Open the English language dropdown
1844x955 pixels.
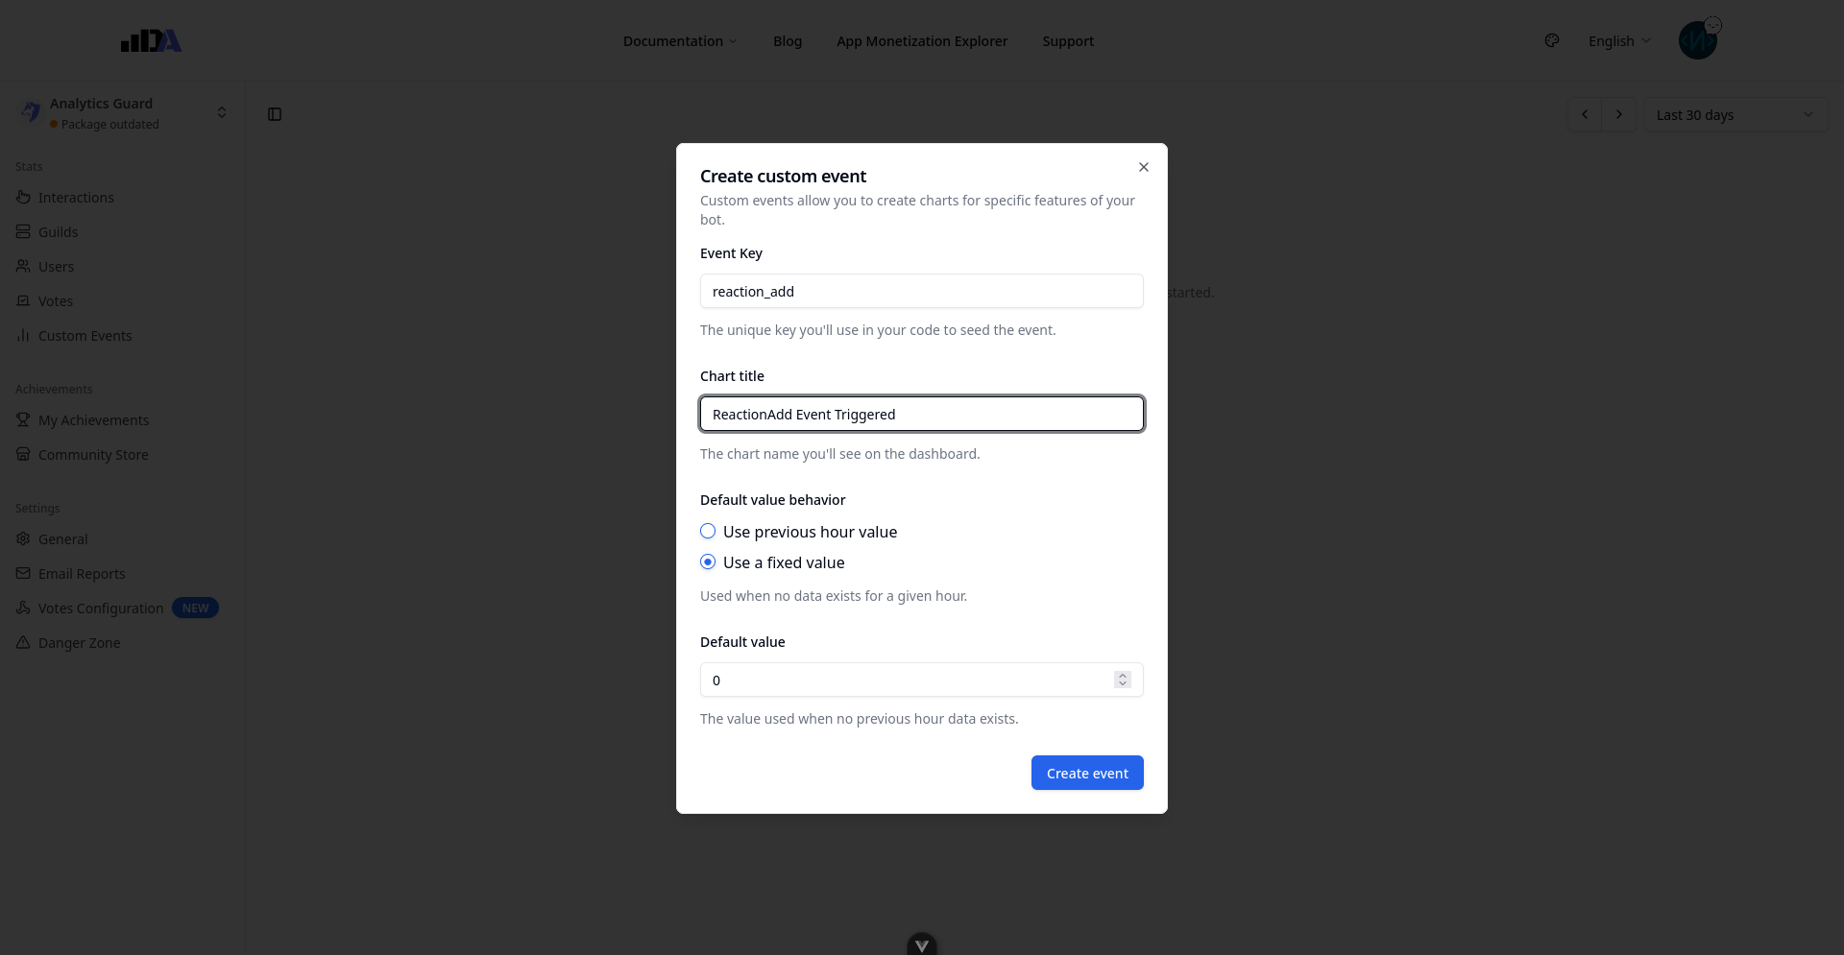[x=1619, y=41]
